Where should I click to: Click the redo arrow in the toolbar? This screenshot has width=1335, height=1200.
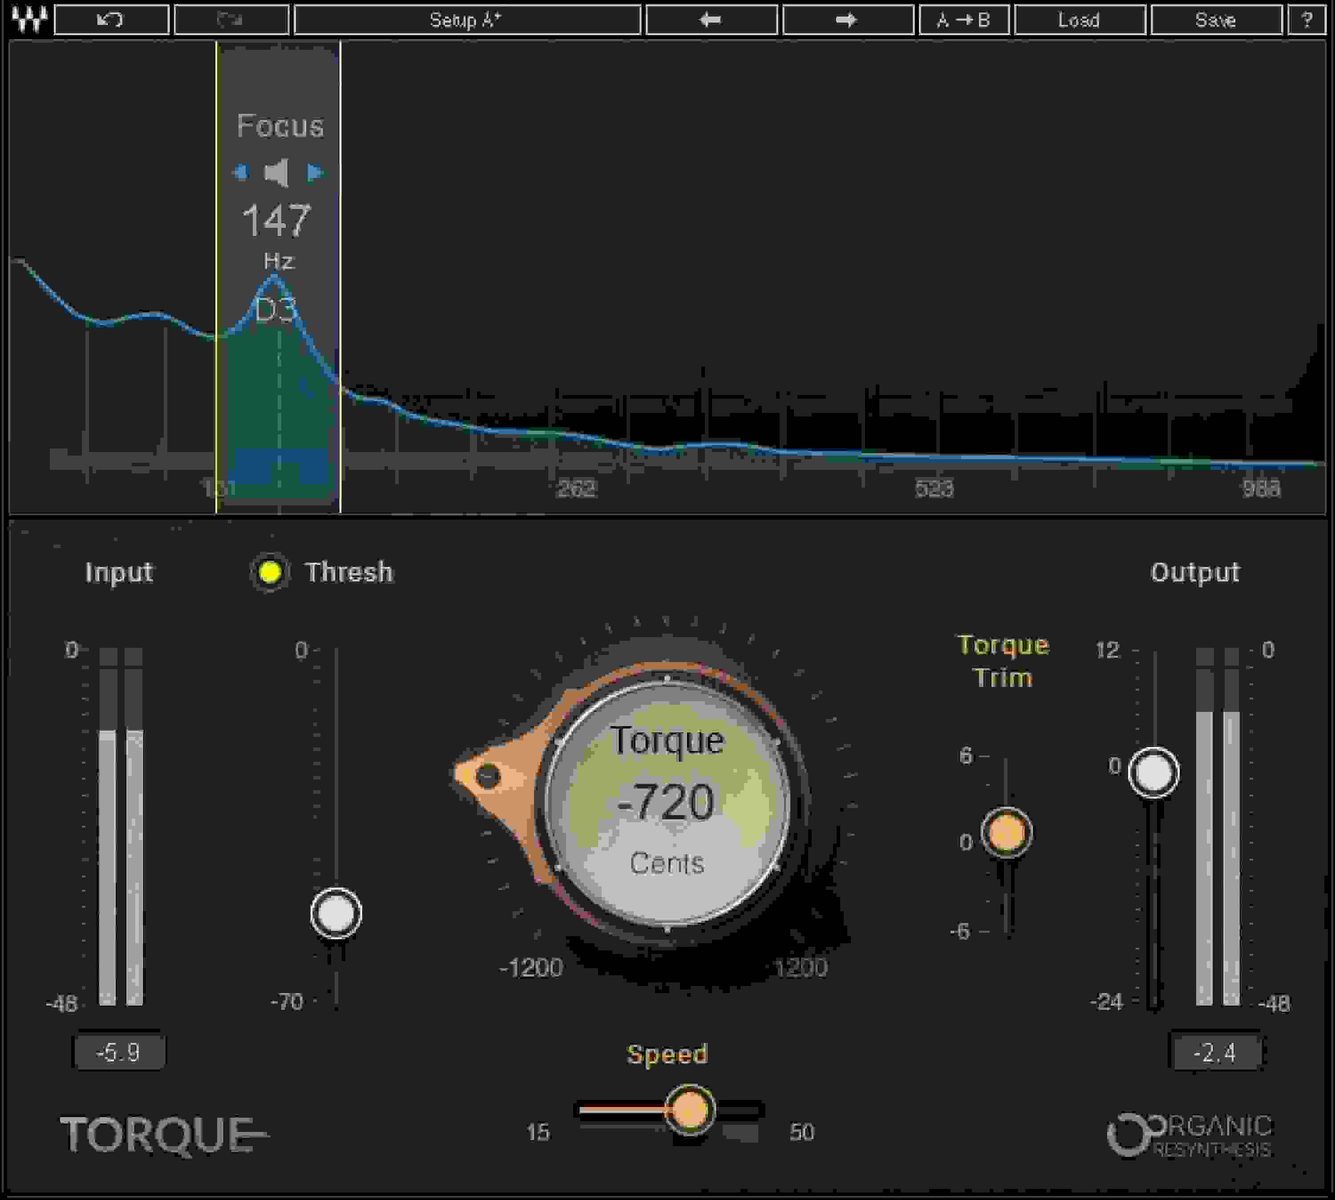(232, 20)
